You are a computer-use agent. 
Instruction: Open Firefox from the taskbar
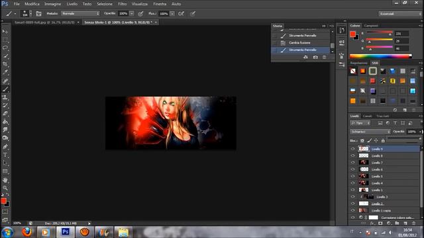tap(26, 232)
